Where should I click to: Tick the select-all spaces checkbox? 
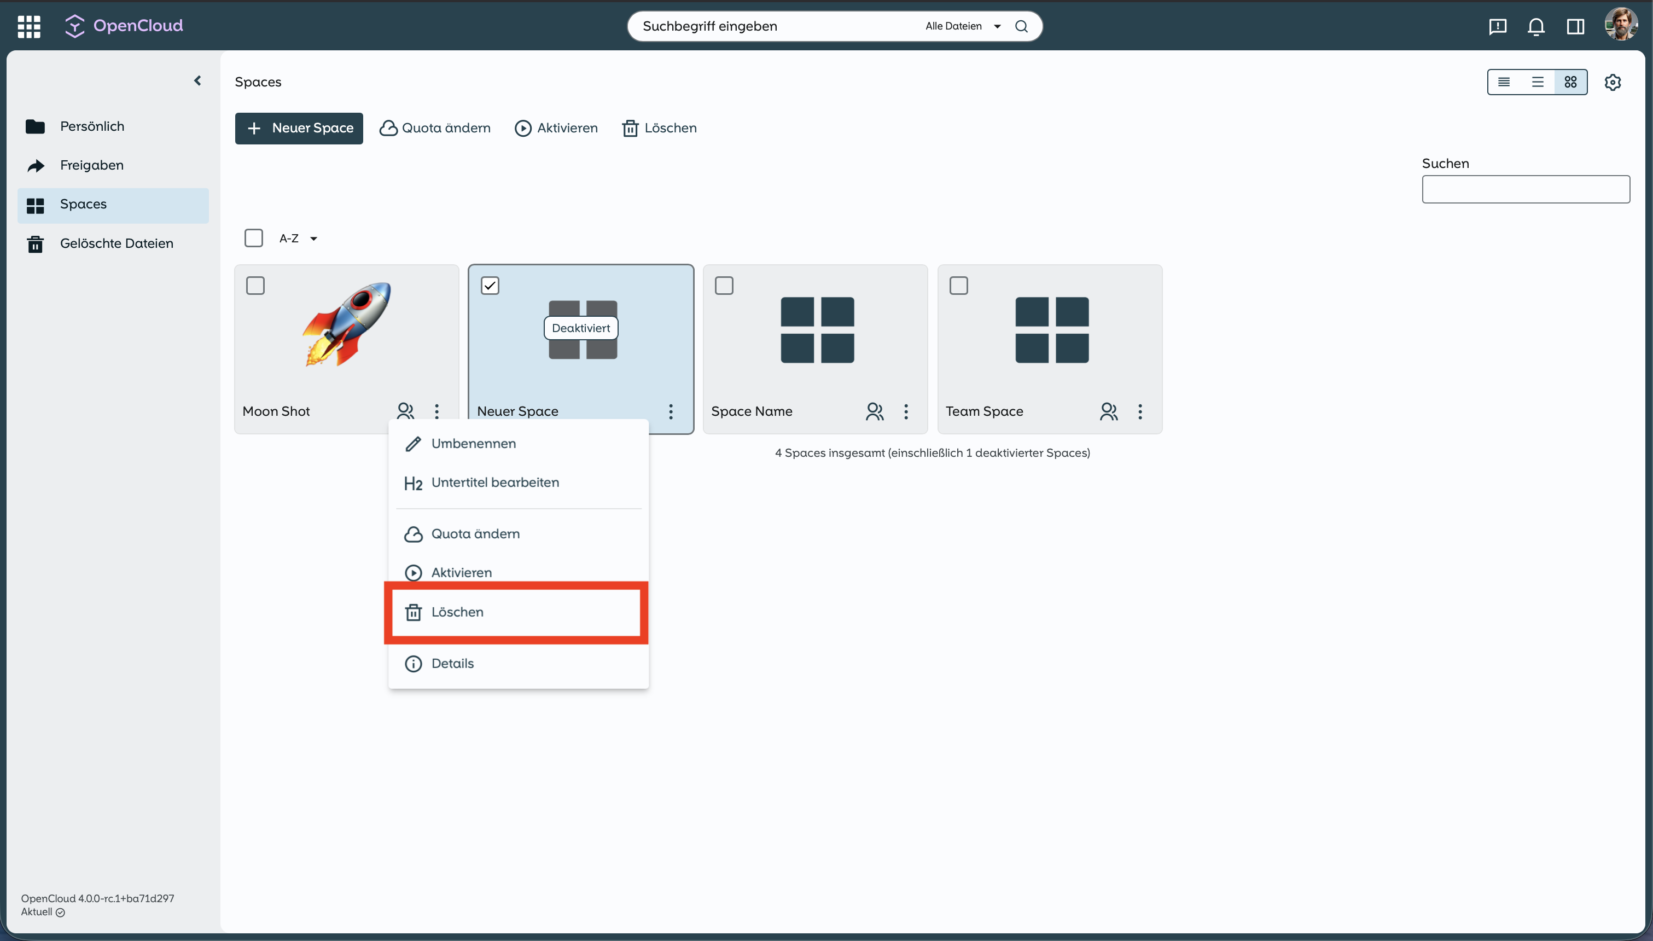coord(253,238)
